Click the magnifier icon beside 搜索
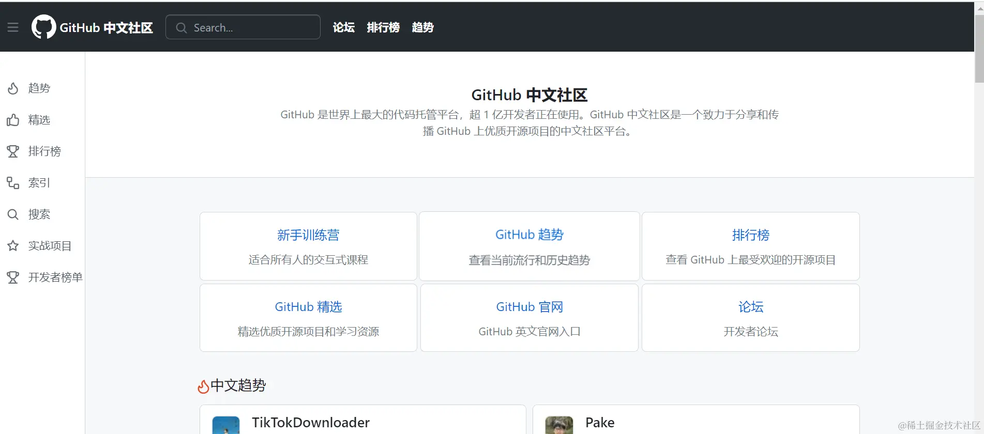Viewport: 984px width, 434px height. (13, 214)
